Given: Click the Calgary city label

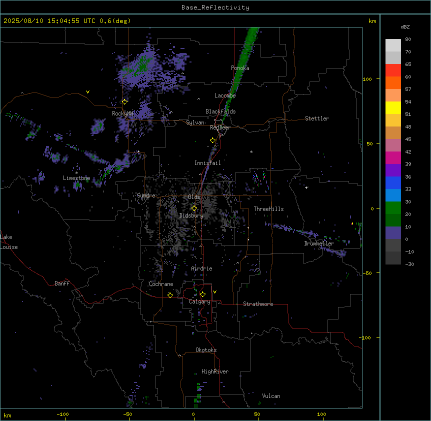Looking at the screenshot, I should coord(199,301).
